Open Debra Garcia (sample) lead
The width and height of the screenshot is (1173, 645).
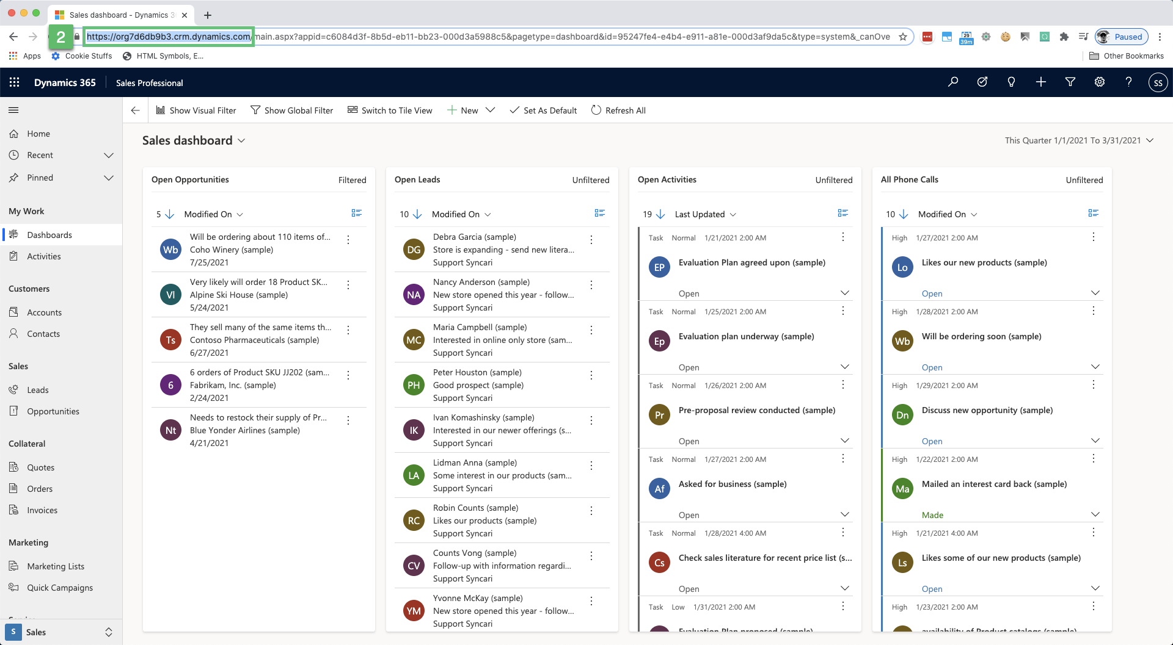point(474,237)
